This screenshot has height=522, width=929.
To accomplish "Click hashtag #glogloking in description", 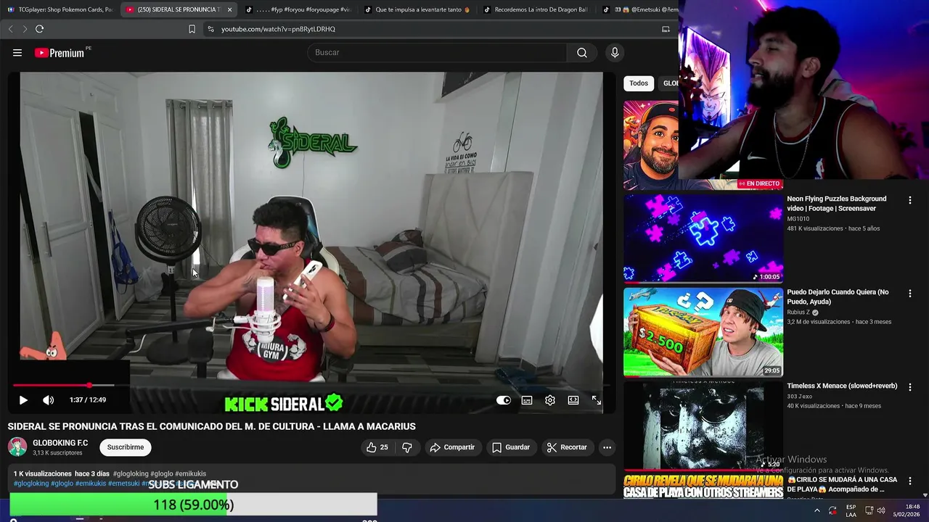I will pyautogui.click(x=31, y=484).
